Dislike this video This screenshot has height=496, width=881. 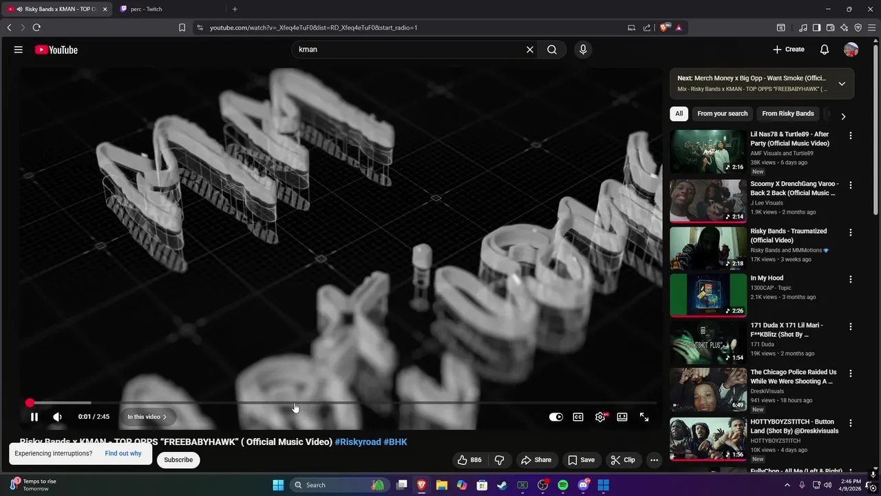click(x=500, y=460)
